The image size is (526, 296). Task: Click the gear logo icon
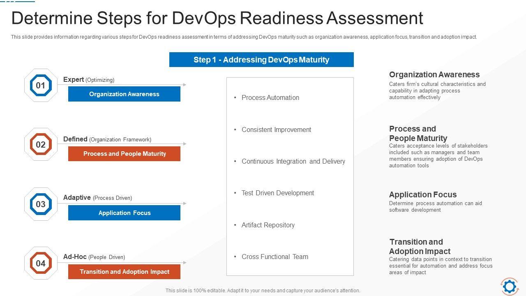[510, 286]
